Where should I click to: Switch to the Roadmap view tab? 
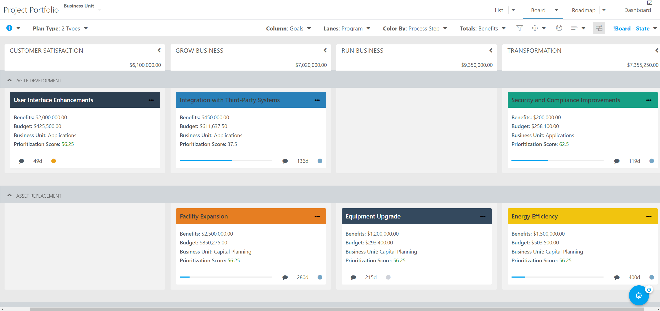coord(584,10)
